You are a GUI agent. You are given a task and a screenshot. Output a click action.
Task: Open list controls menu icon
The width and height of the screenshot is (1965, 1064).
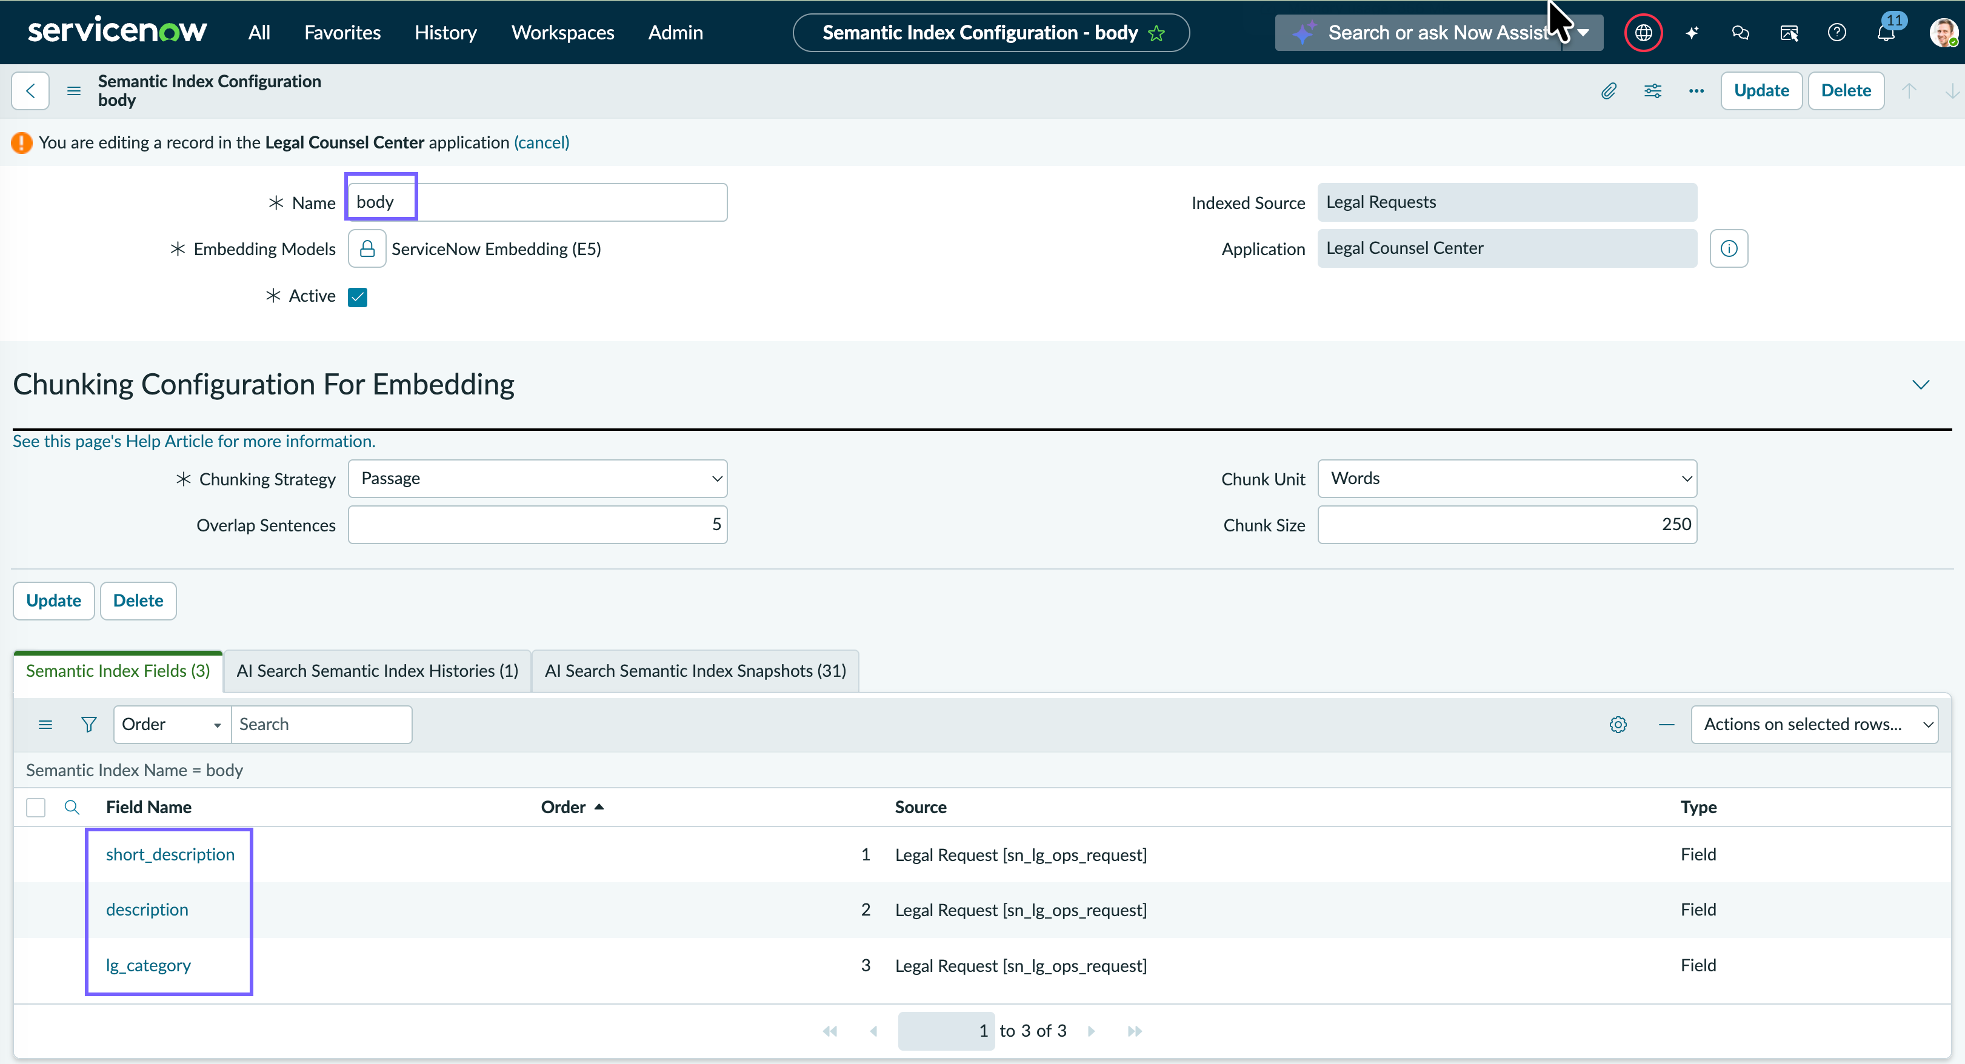pyautogui.click(x=45, y=725)
